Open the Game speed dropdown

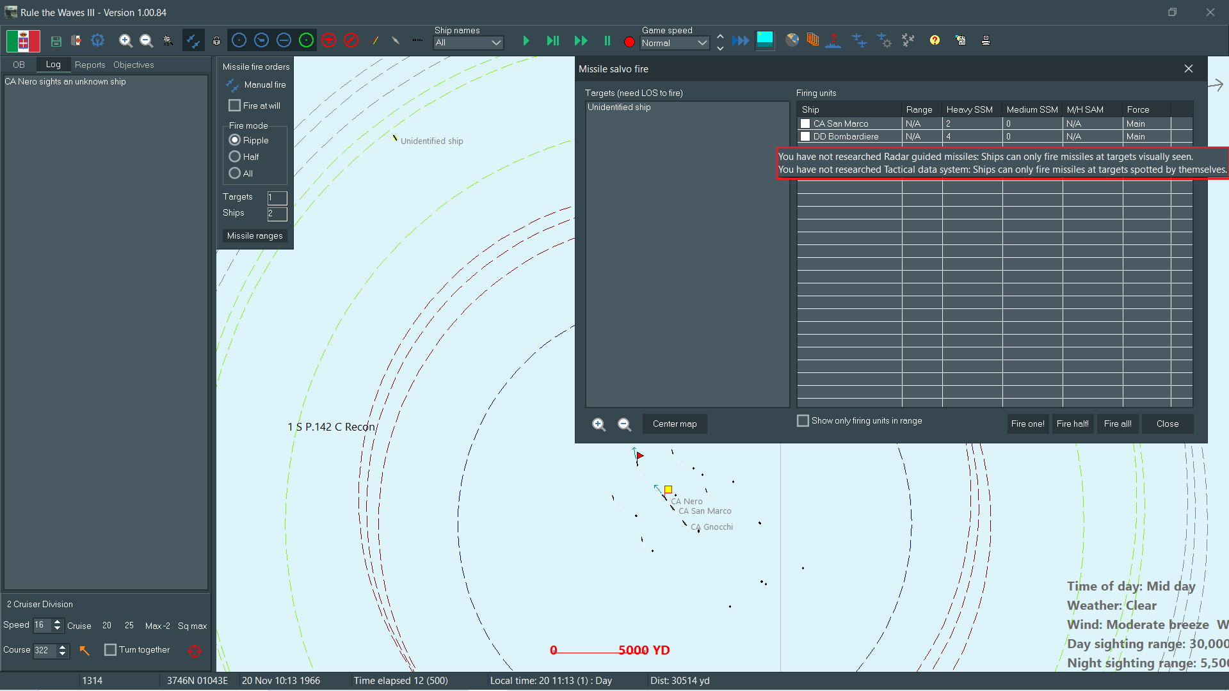(x=675, y=43)
